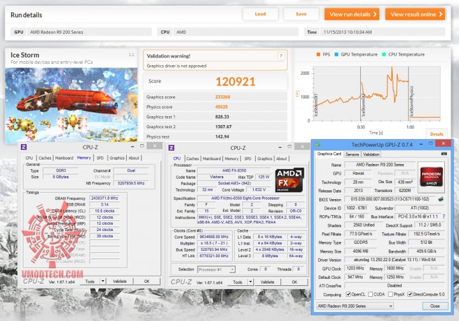Click the Memory Size 4096 MB field
This screenshot has height=321, width=459.
tap(360, 251)
